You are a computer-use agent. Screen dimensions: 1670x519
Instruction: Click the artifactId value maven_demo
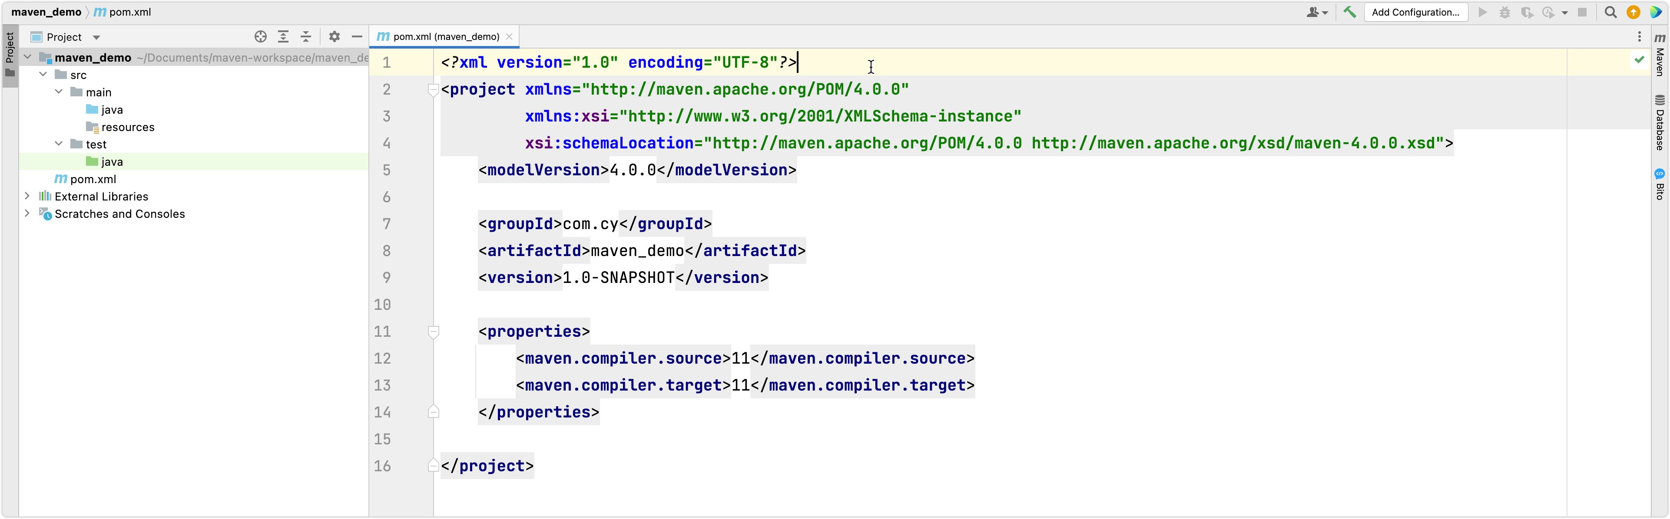coord(637,251)
